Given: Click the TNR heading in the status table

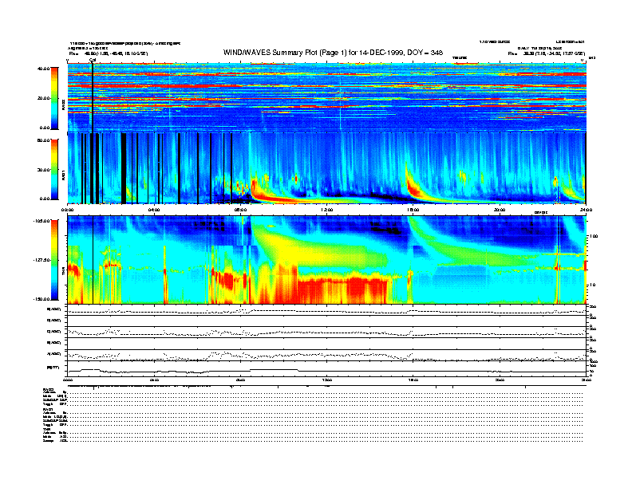Looking at the screenshot, I should pos(47,429).
